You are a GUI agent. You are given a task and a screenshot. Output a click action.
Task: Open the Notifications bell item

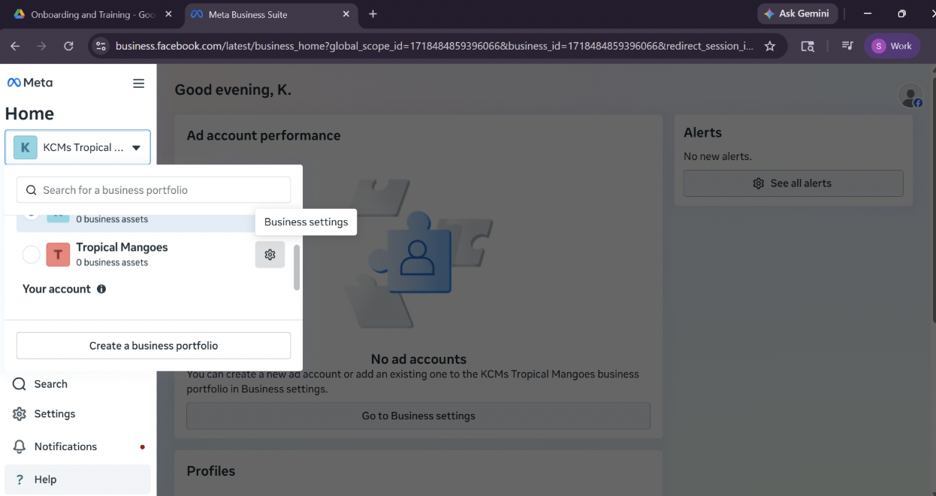(78, 446)
